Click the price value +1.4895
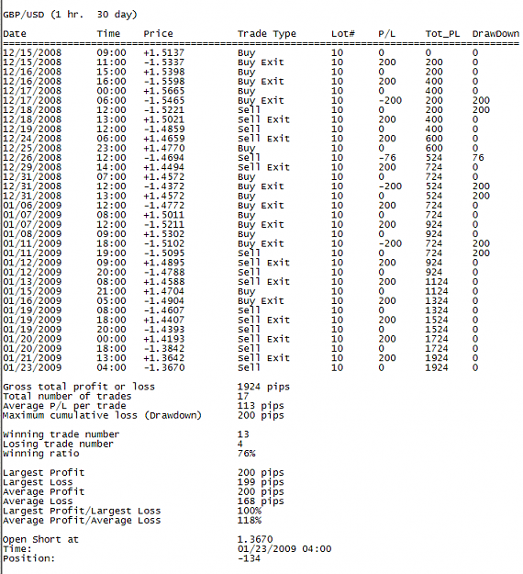Image resolution: width=523 pixels, height=574 pixels. click(164, 263)
